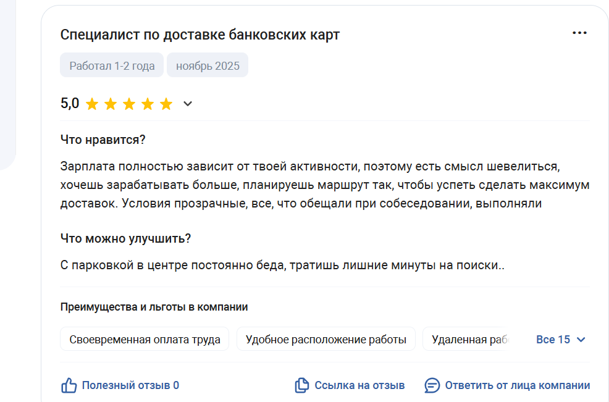The image size is (609, 402).
Task: Click the 'Работал 1-2 года' tag
Action: point(112,65)
